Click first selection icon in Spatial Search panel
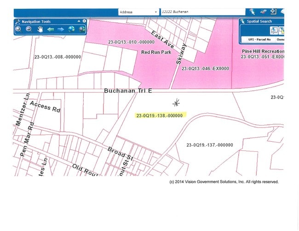Screen dimensions: 299x231 click(x=274, y=30)
